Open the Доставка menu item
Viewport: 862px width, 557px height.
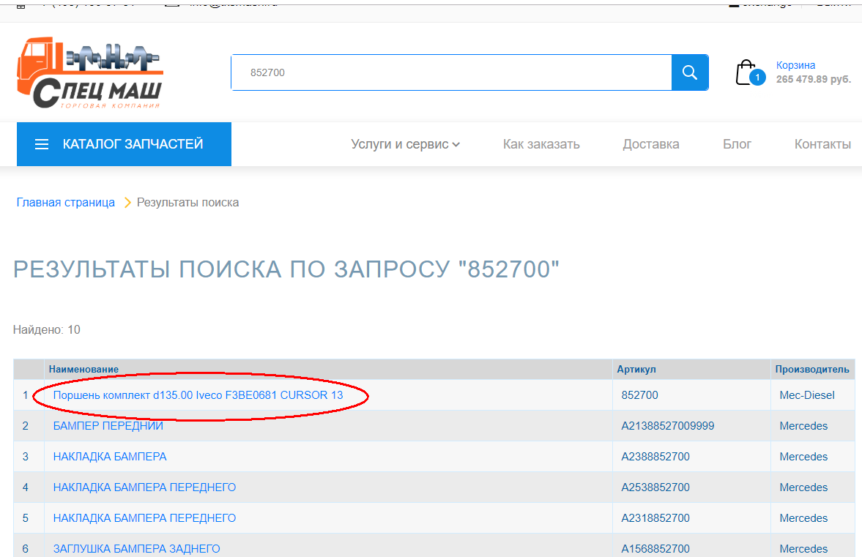pyautogui.click(x=651, y=144)
